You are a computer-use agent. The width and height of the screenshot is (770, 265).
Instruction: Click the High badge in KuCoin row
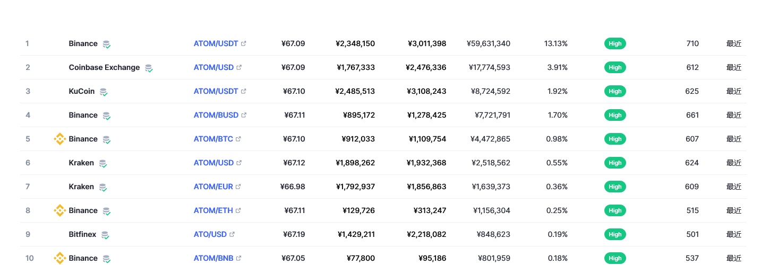click(615, 91)
